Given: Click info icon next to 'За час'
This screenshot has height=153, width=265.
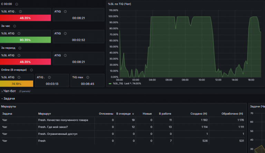Looking at the screenshot, I should [15, 26].
